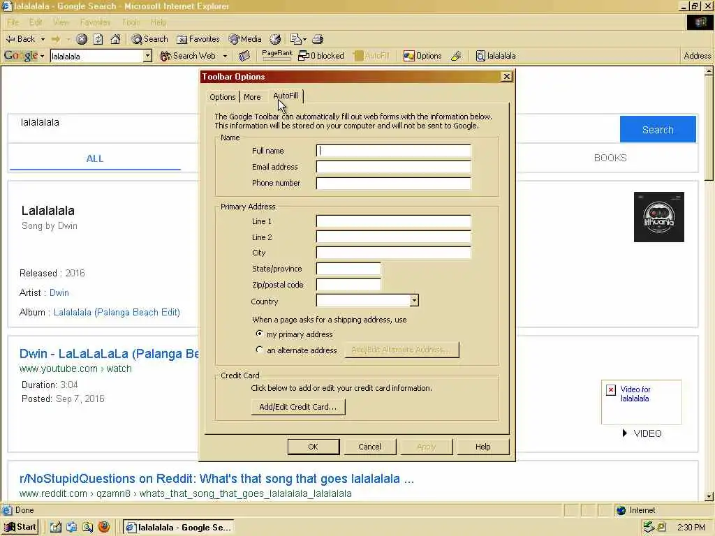Image resolution: width=715 pixels, height=536 pixels.
Task: Select an alternate address radio option
Action: [x=260, y=350]
